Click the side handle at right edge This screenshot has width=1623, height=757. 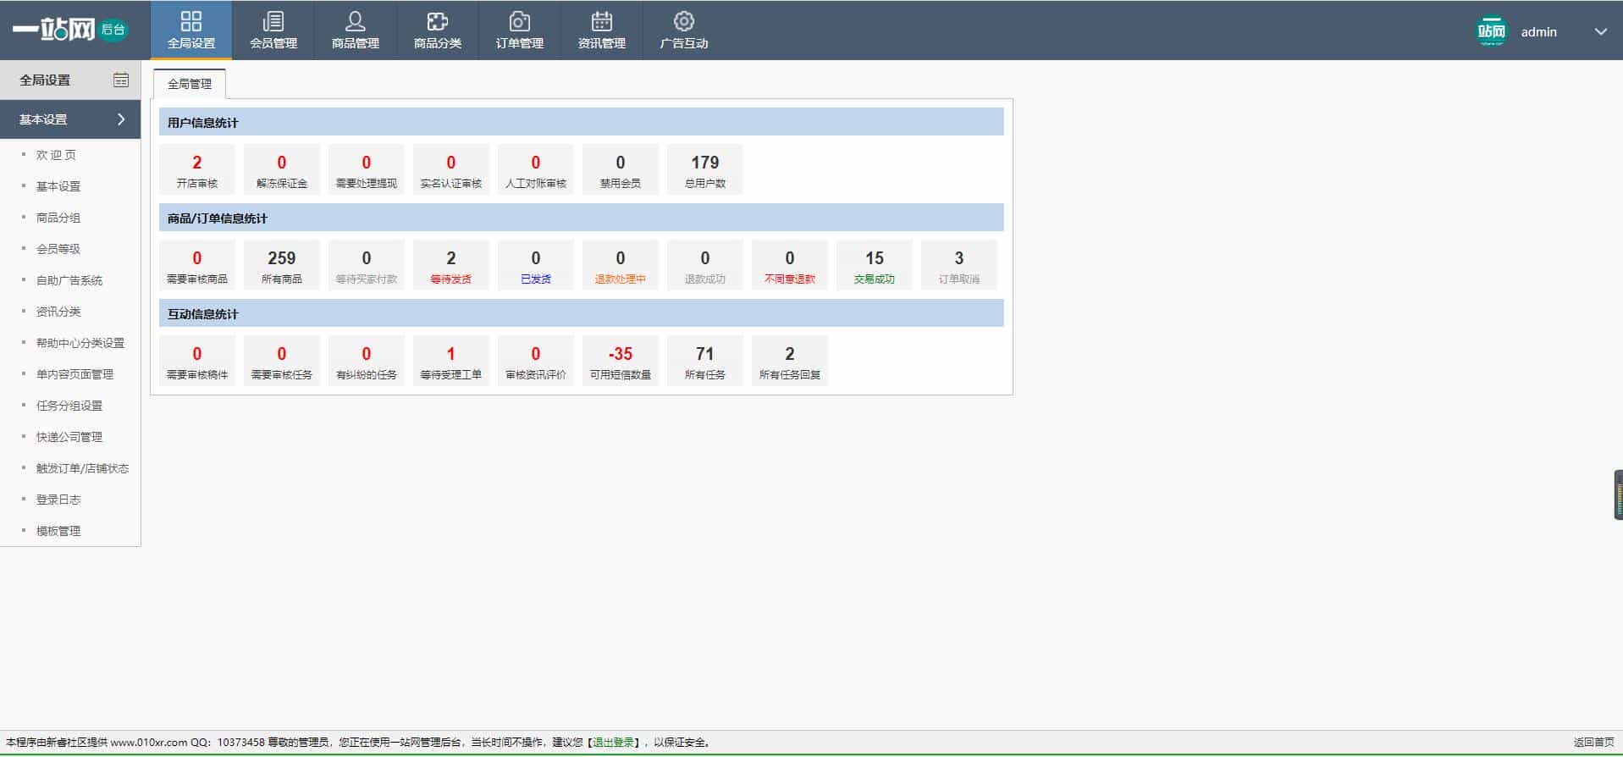click(x=1618, y=495)
